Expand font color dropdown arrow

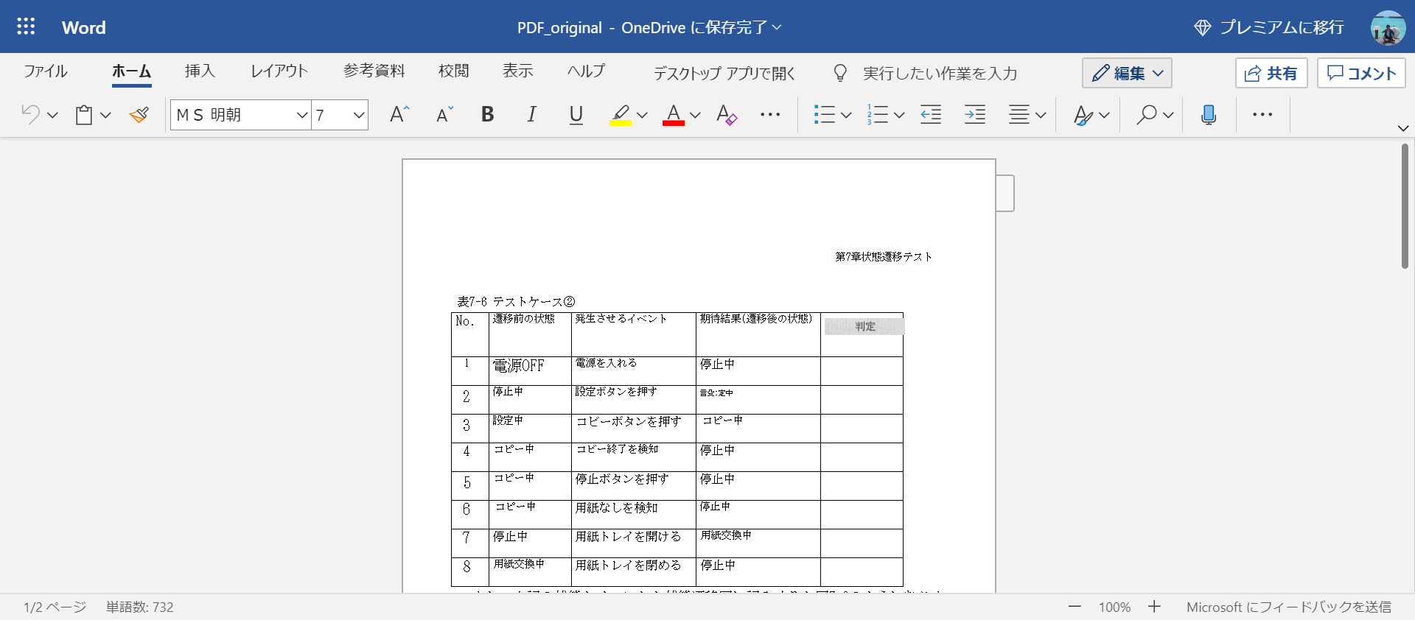click(695, 115)
